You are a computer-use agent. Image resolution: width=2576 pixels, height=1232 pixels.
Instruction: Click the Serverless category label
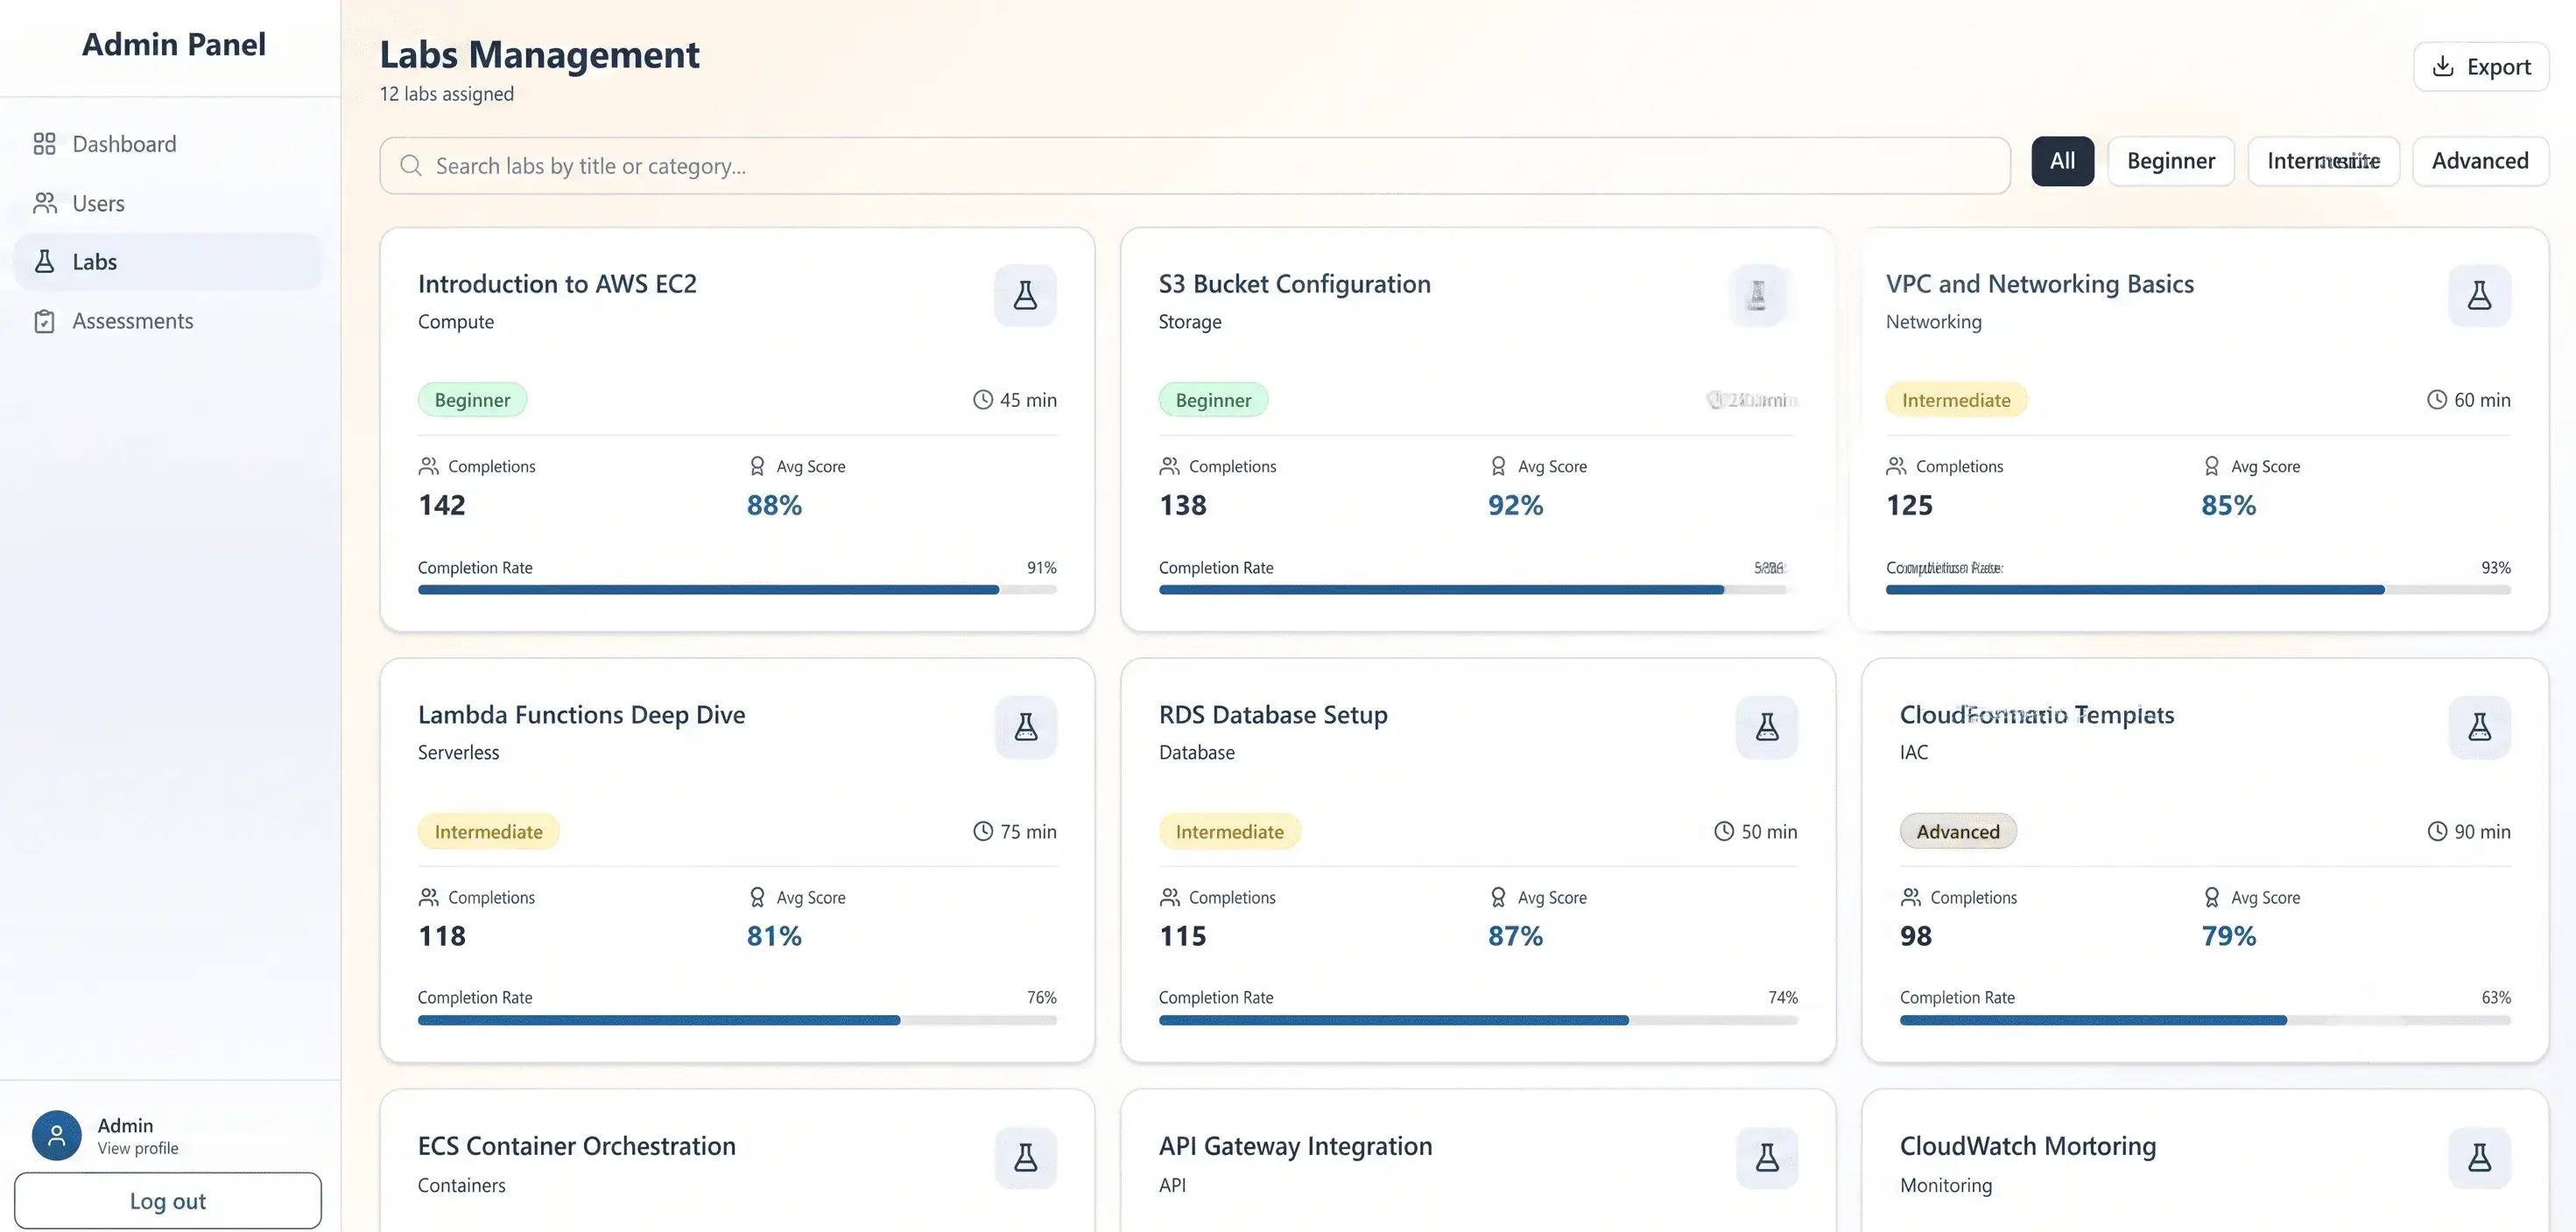458,752
